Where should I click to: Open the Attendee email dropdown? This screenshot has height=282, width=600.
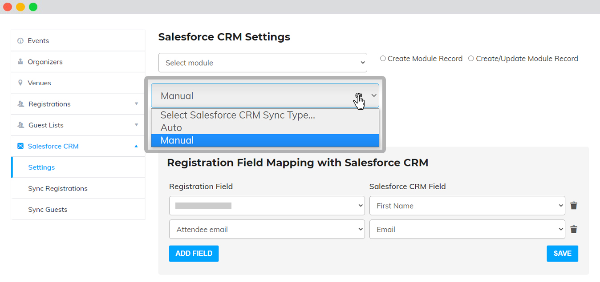[x=267, y=230]
